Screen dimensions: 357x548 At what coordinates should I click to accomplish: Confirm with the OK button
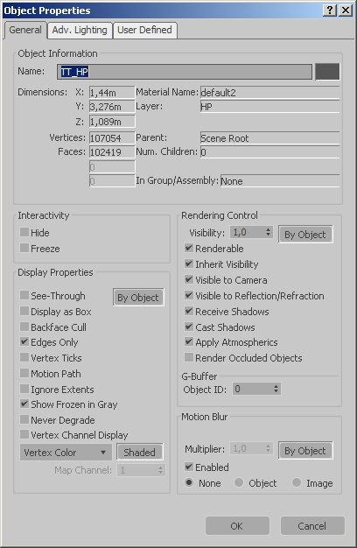[x=237, y=525]
